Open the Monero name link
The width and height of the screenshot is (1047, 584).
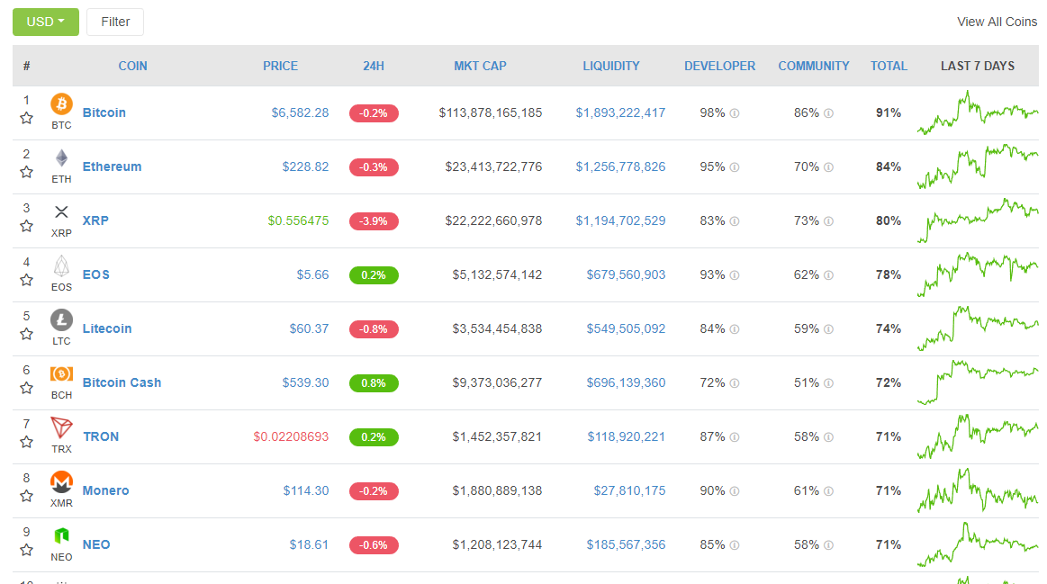[x=105, y=491]
